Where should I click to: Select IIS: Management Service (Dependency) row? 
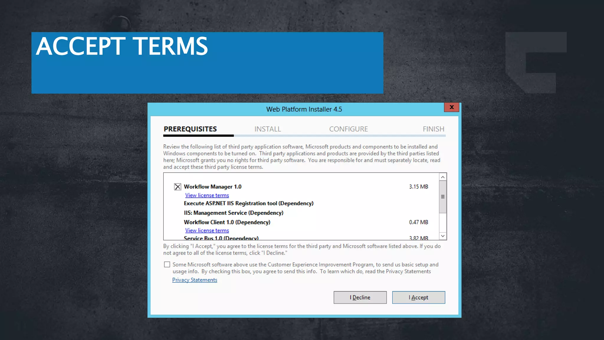point(234,213)
